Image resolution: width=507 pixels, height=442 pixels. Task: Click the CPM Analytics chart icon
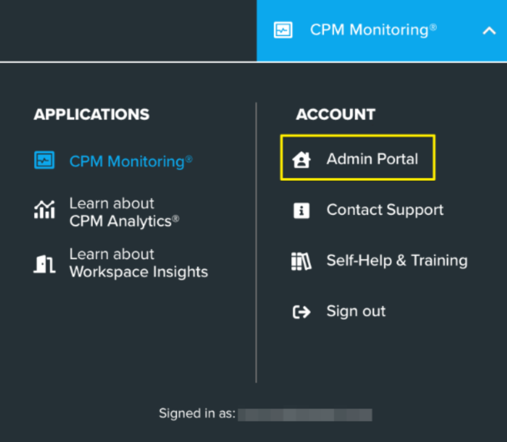[44, 210]
